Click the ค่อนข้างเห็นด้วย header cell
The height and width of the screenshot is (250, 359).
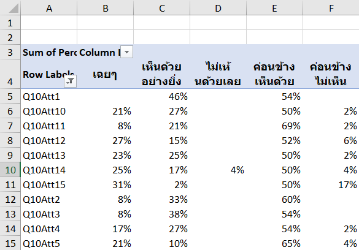tap(274, 74)
